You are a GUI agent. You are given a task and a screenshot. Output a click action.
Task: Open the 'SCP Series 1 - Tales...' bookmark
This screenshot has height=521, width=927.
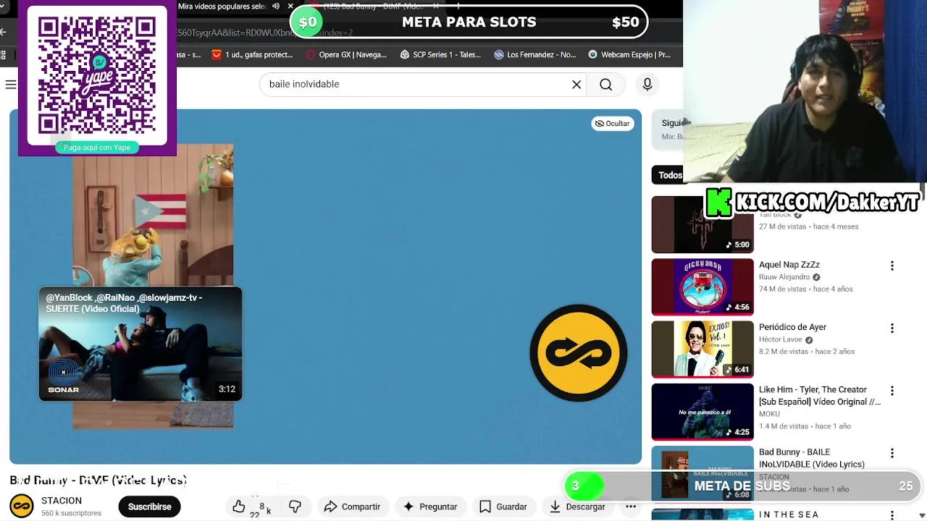[440, 54]
